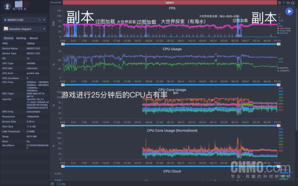Open the About tab
298x186 pixels.
[x=33, y=38]
